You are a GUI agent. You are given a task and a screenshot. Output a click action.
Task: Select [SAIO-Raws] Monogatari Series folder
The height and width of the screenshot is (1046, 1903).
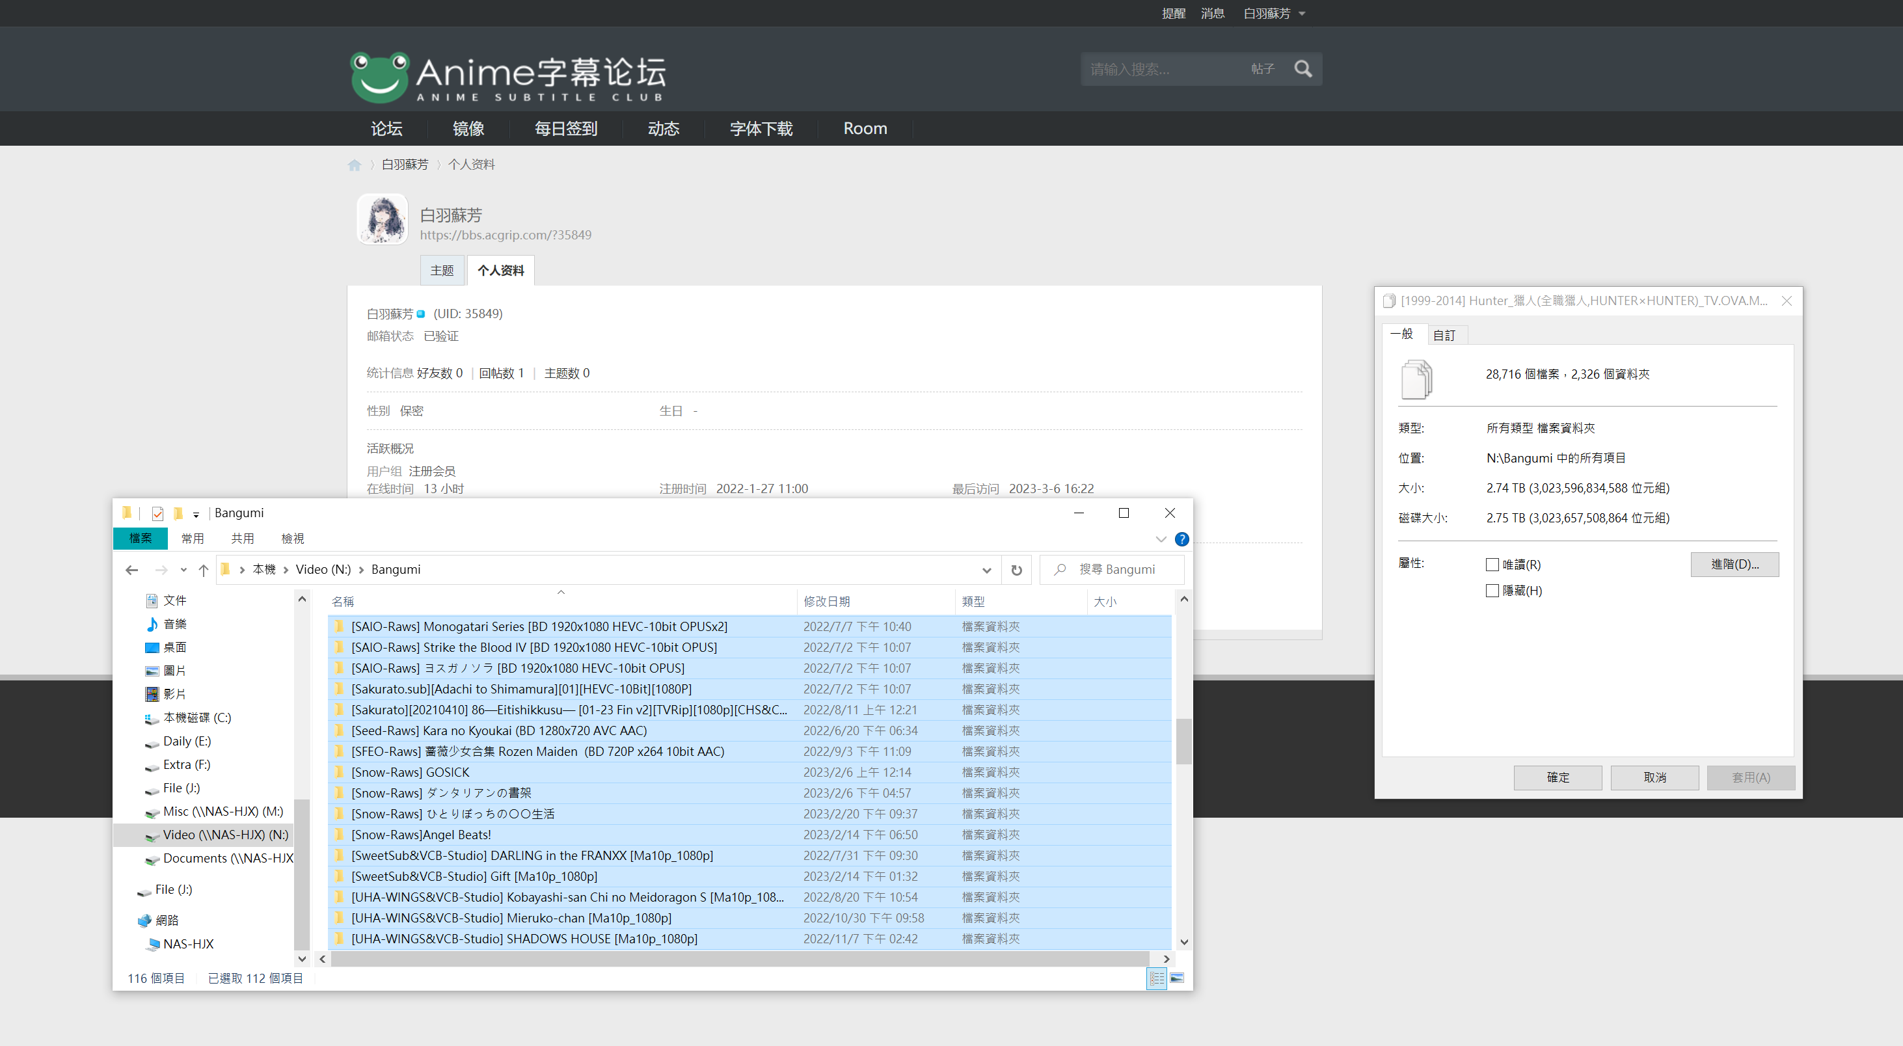click(749, 626)
